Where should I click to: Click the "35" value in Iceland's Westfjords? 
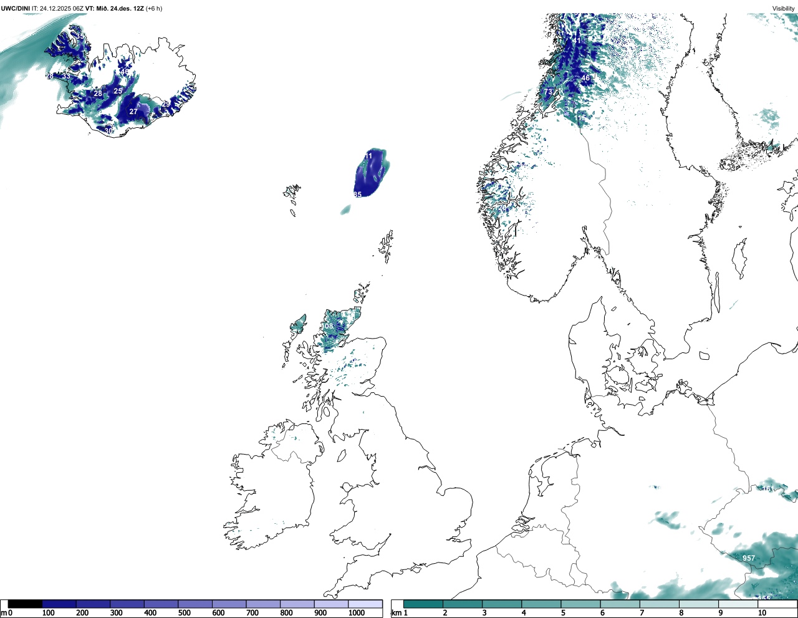click(x=80, y=37)
